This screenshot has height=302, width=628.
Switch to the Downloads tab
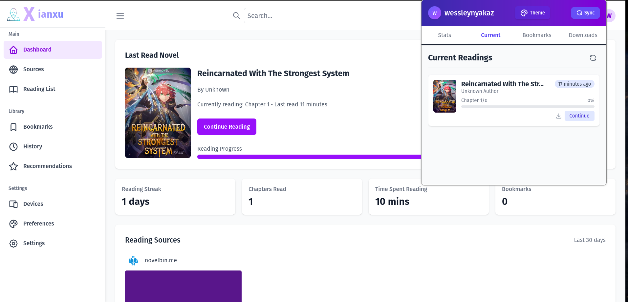583,35
